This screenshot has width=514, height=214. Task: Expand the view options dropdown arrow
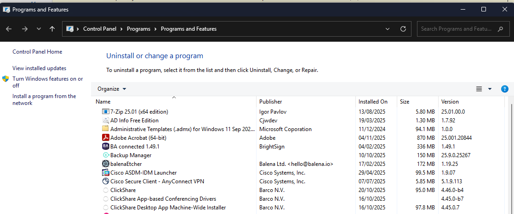(x=490, y=89)
